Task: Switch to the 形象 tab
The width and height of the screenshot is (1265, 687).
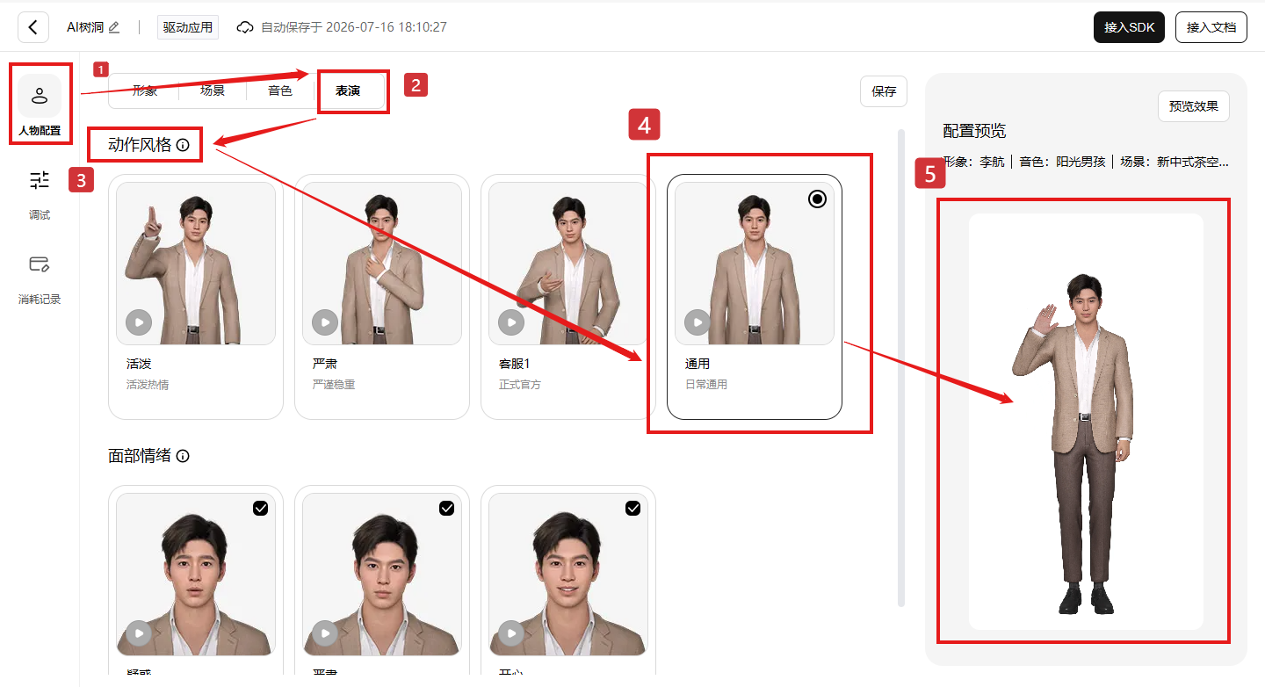Action: tap(145, 90)
